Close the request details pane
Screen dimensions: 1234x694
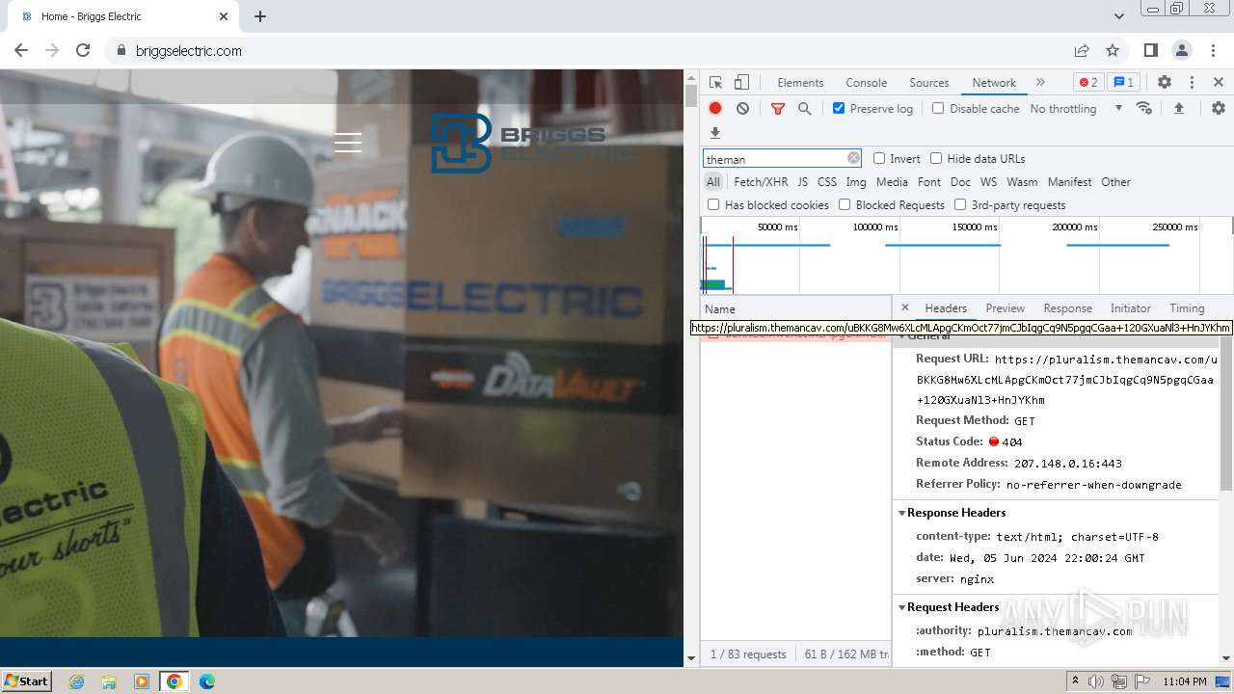[904, 307]
